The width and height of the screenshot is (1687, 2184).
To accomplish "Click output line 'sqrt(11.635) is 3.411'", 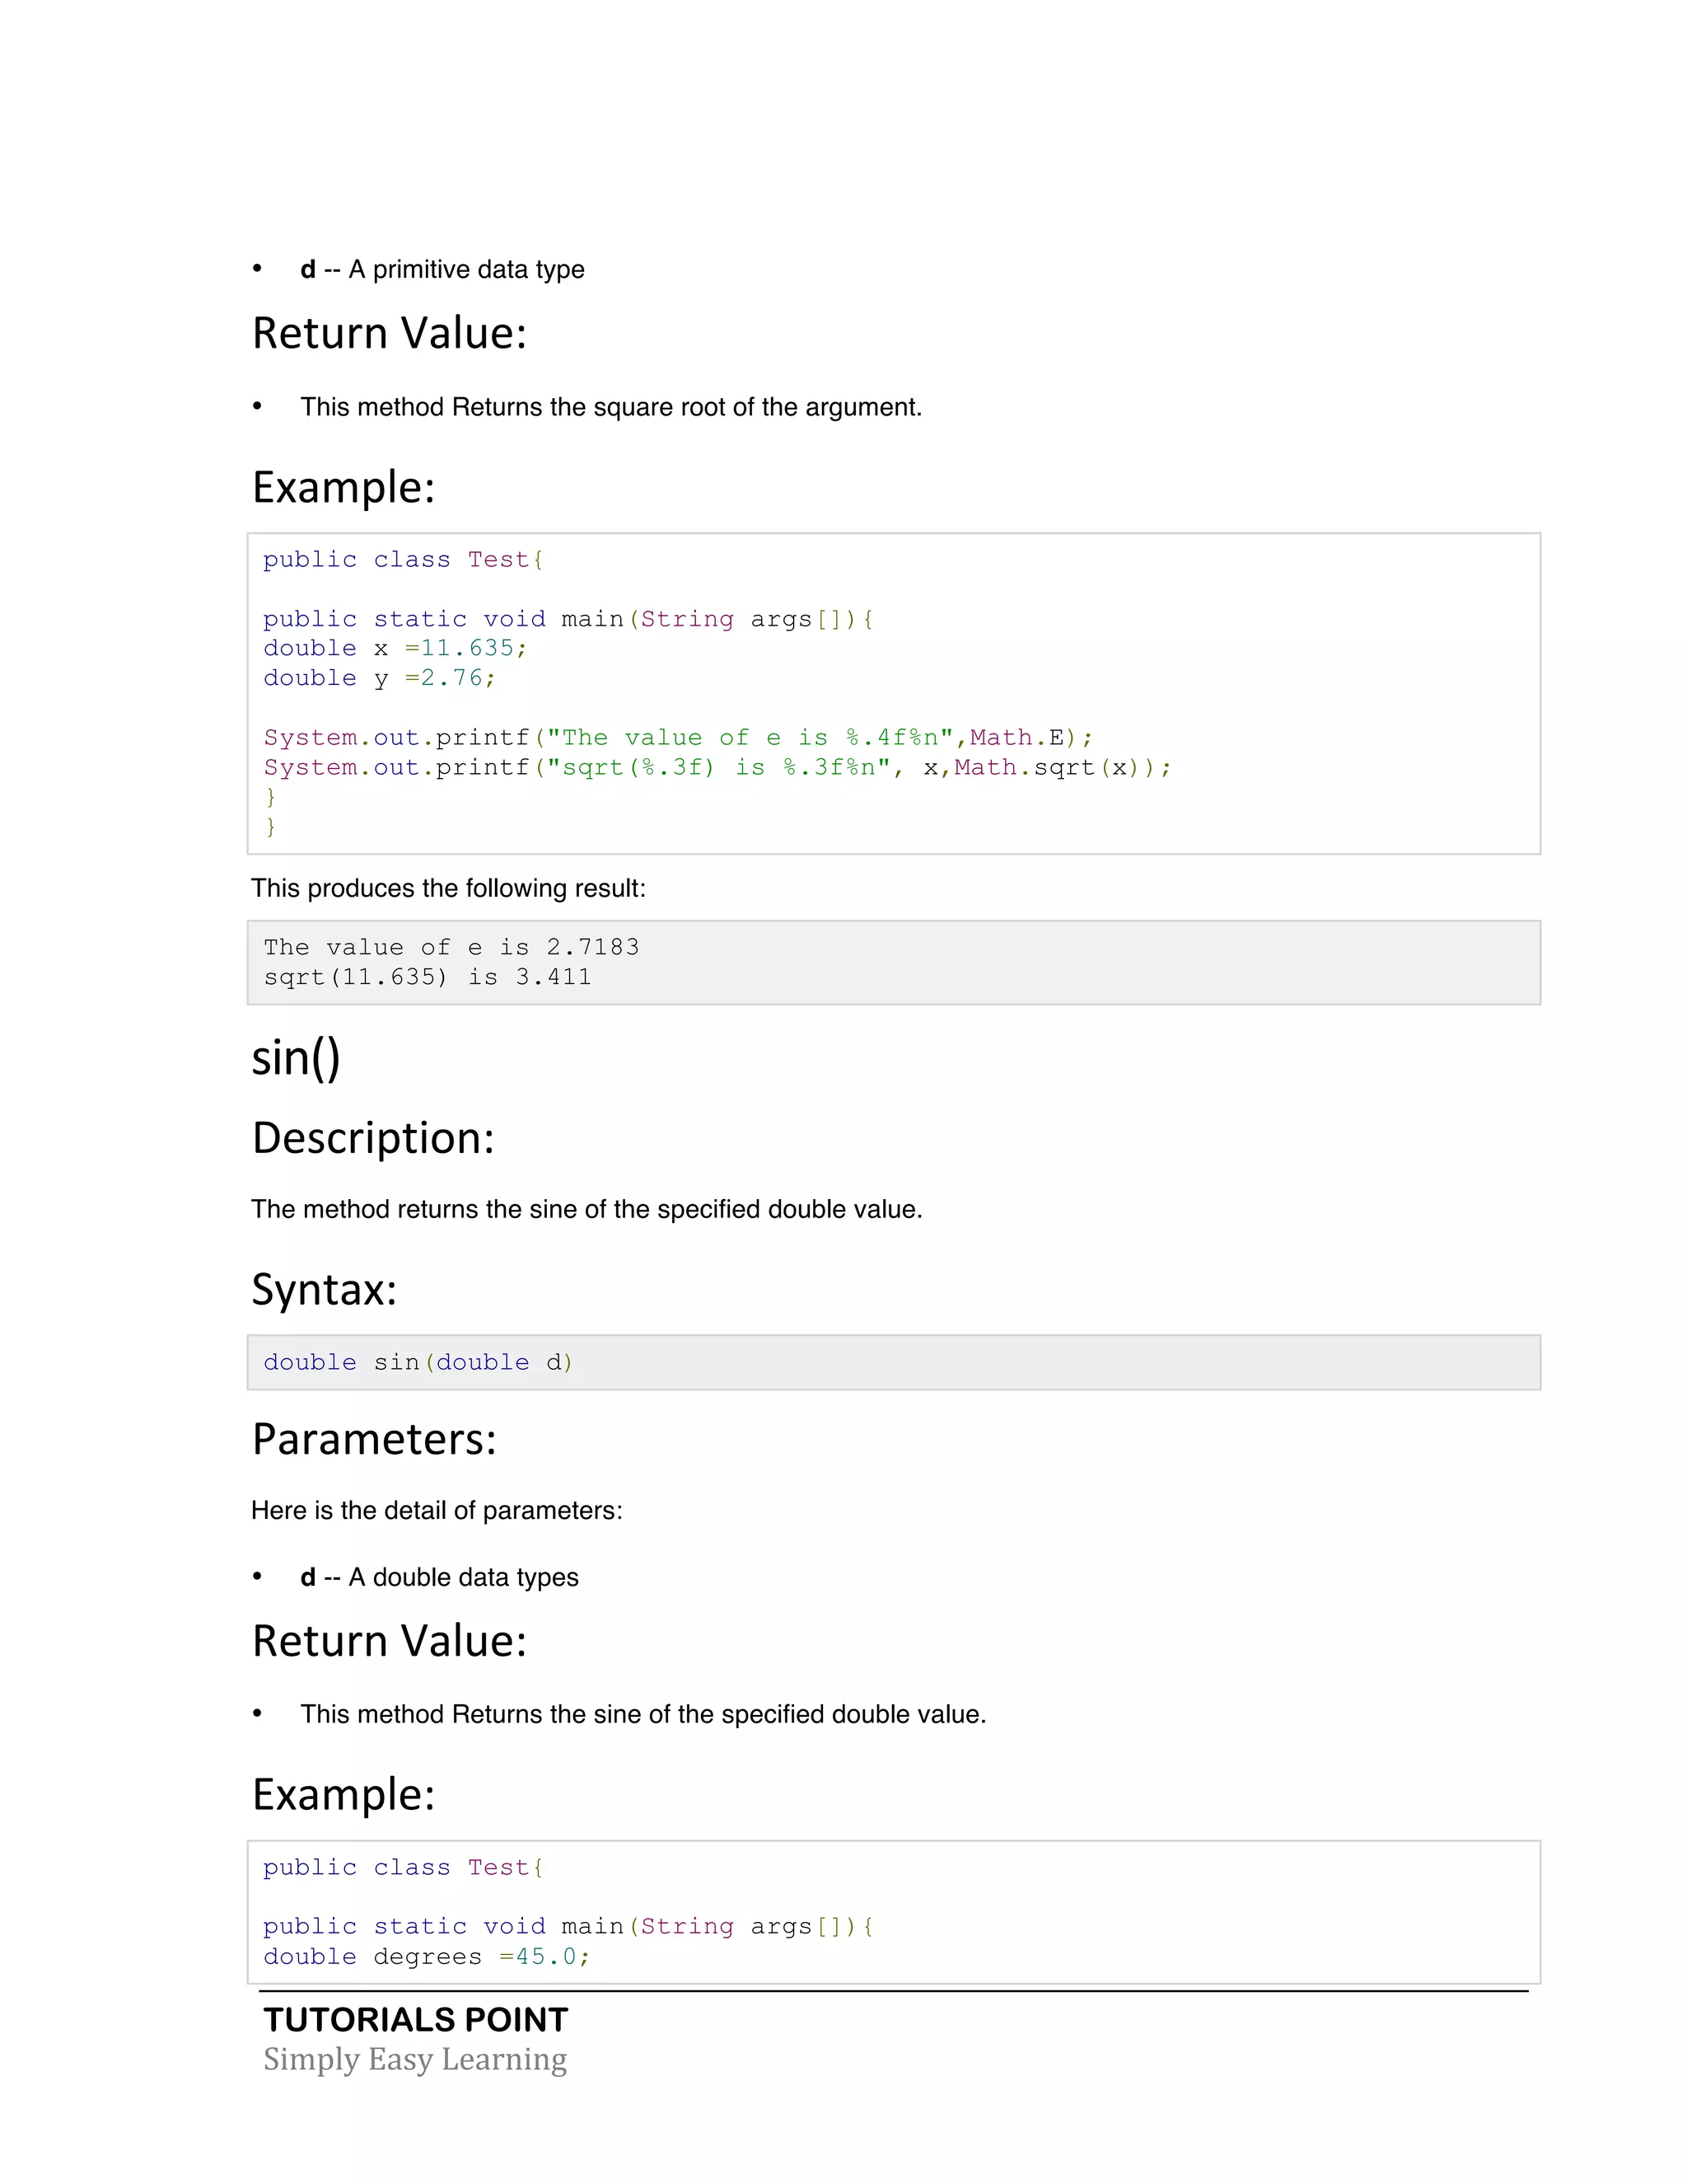I will 428,977.
